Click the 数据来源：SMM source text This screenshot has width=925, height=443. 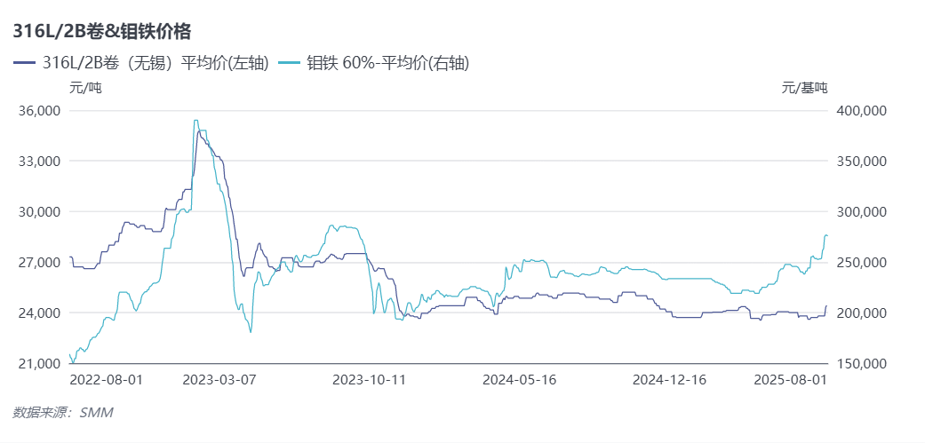coord(62,412)
